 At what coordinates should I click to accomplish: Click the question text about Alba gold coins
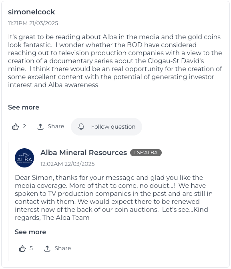tap(115, 61)
